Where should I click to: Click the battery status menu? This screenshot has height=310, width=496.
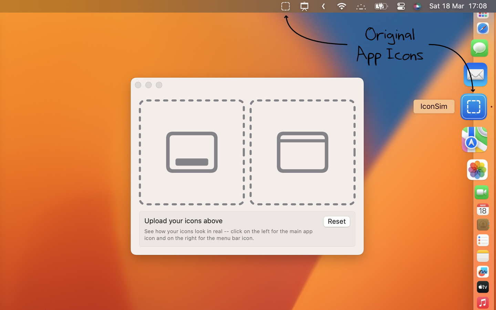[381, 6]
